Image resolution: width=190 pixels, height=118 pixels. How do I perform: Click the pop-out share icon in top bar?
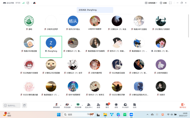tap(28, 3)
